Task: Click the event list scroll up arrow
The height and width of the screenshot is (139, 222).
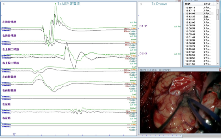Action: (x=218, y=4)
